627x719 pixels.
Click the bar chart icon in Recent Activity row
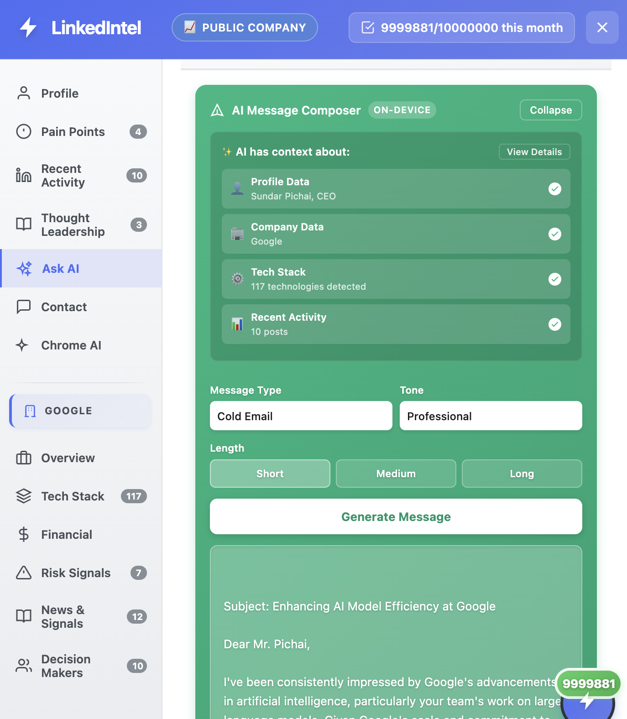pos(237,324)
